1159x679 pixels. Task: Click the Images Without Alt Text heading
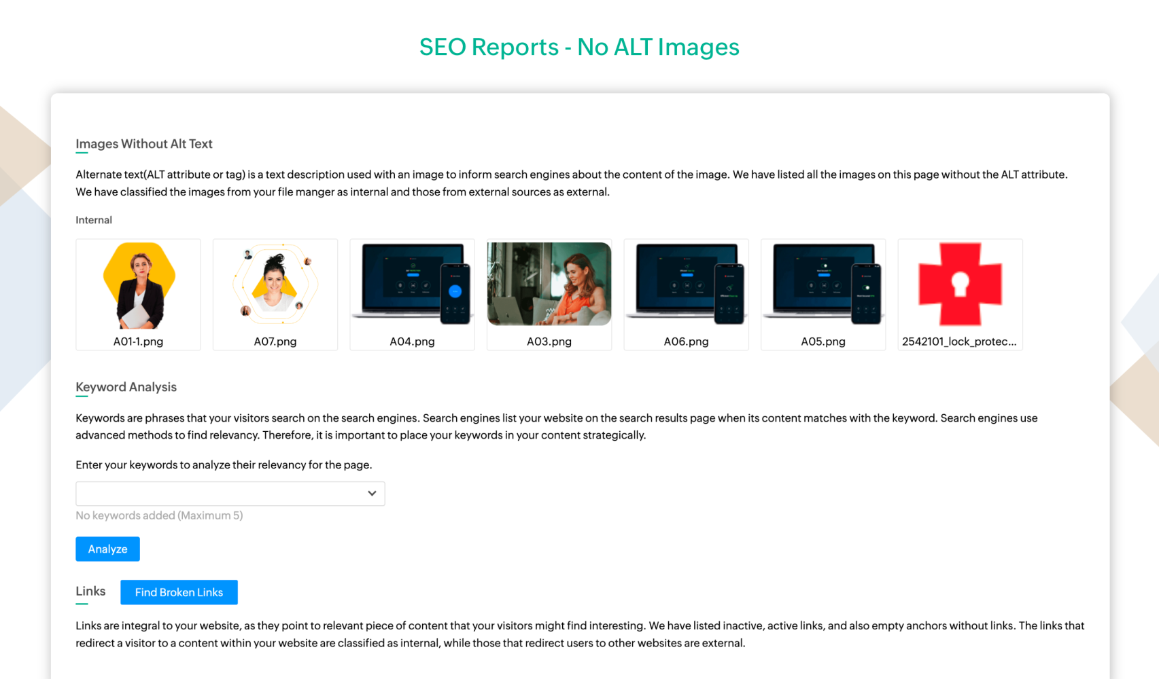(x=144, y=144)
